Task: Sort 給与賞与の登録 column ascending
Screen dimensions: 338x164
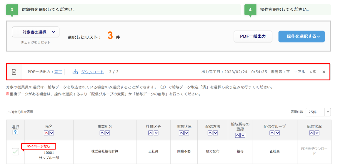Action: (237, 135)
